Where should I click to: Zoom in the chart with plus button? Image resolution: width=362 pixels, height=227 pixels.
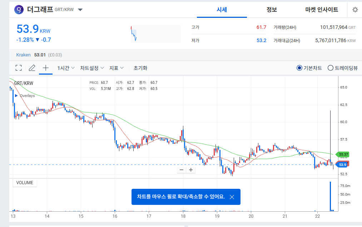click(191, 170)
